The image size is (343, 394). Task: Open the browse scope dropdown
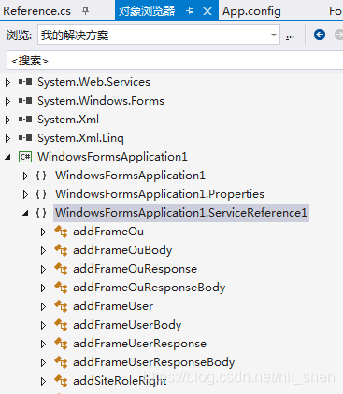(x=274, y=35)
